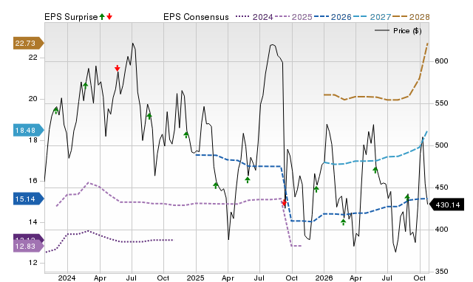Click the Apr label of 2026 on time axis
The width and height of the screenshot is (473, 282).
point(356,278)
